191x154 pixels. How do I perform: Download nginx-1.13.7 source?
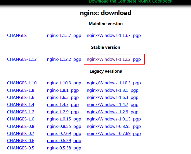[x=59, y=36]
